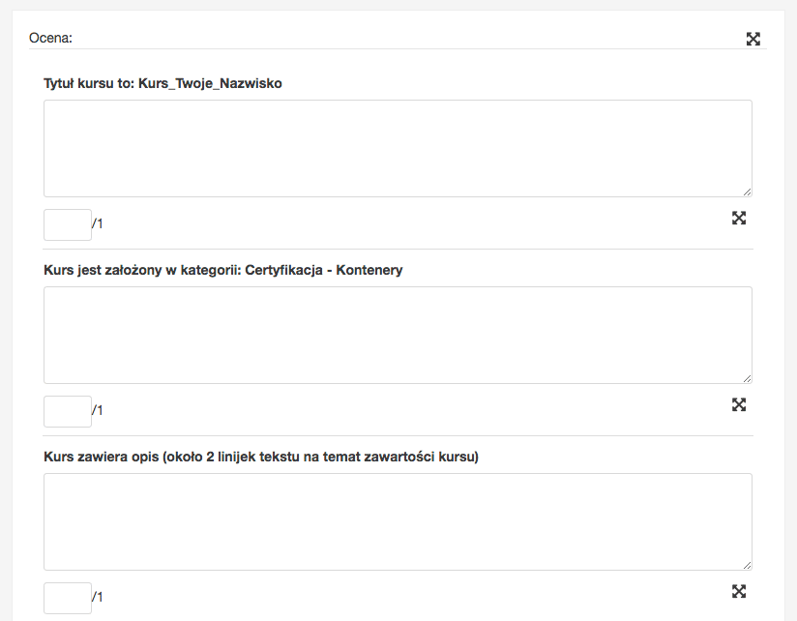Click resize grip of Tytuł kursu comment box
797x621 pixels.
click(747, 192)
